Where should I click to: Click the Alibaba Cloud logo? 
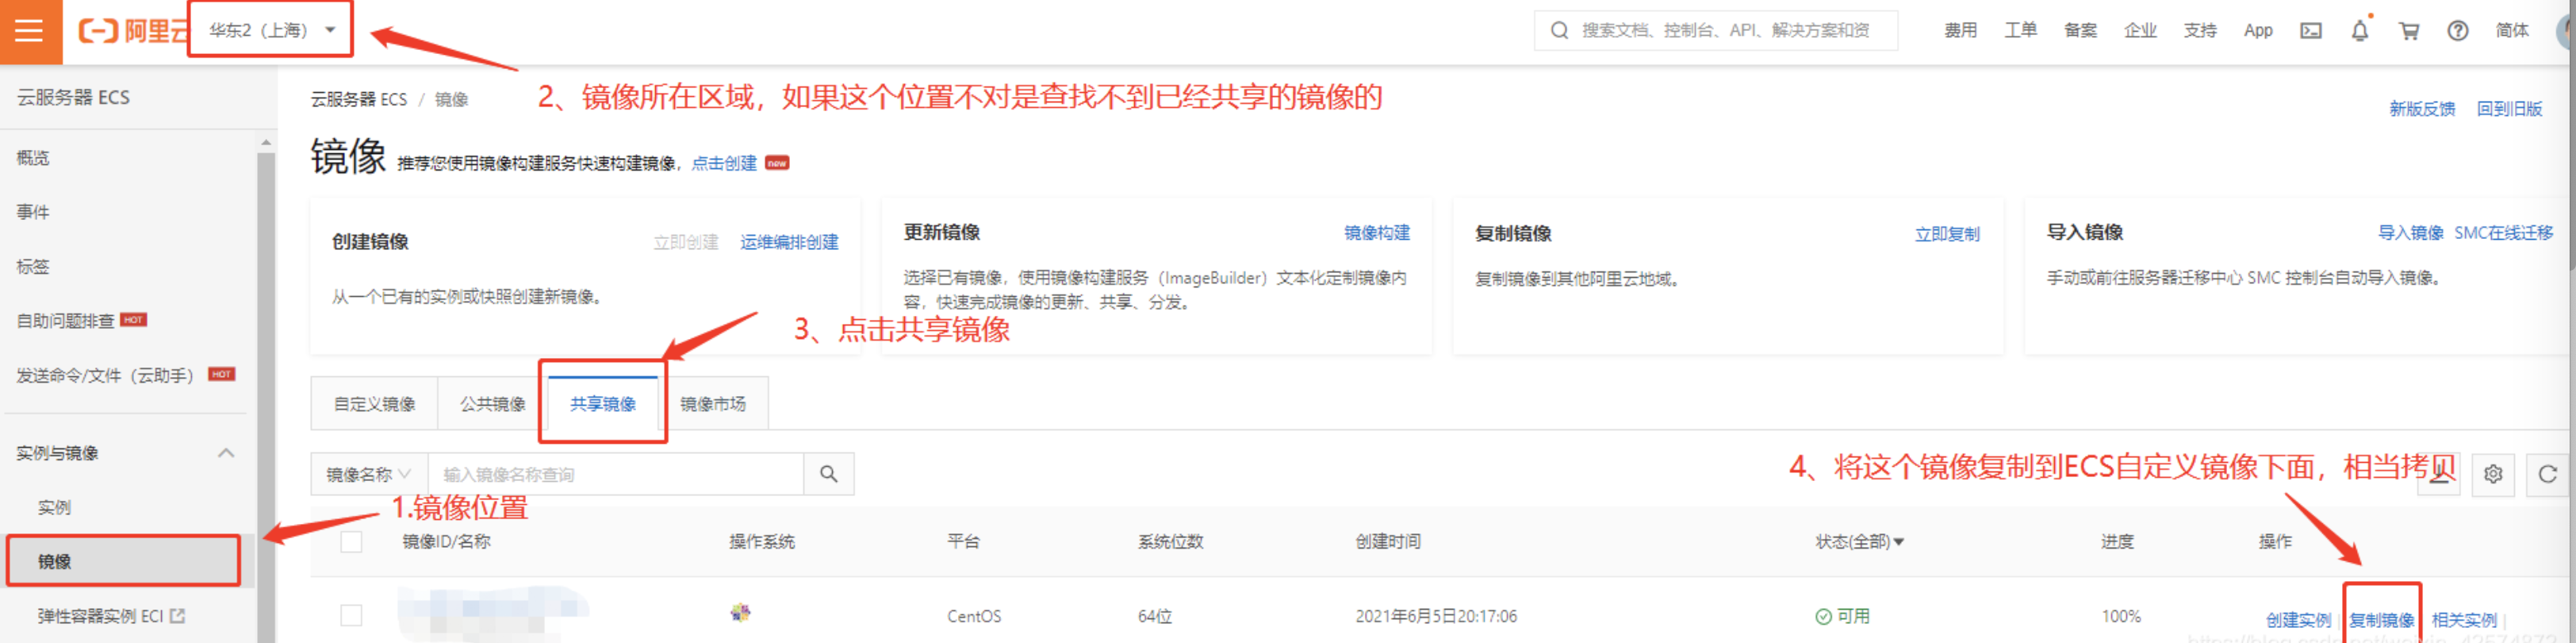coord(133,31)
